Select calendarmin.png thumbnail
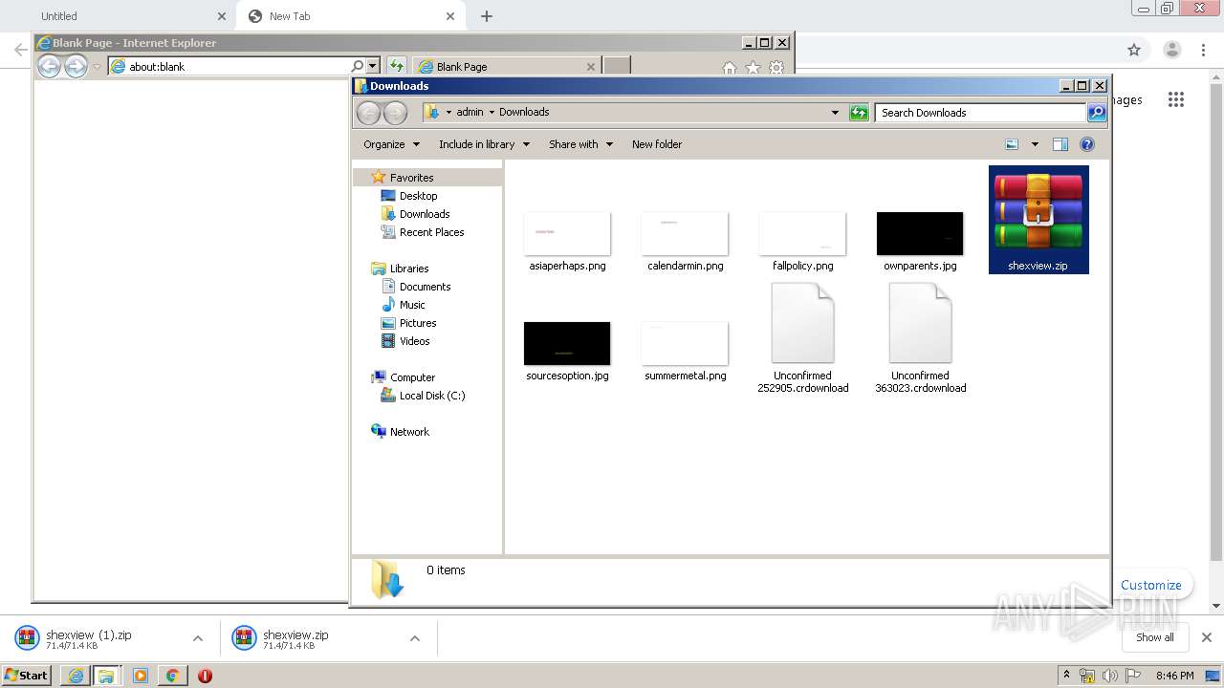The width and height of the screenshot is (1224, 688). (685, 234)
